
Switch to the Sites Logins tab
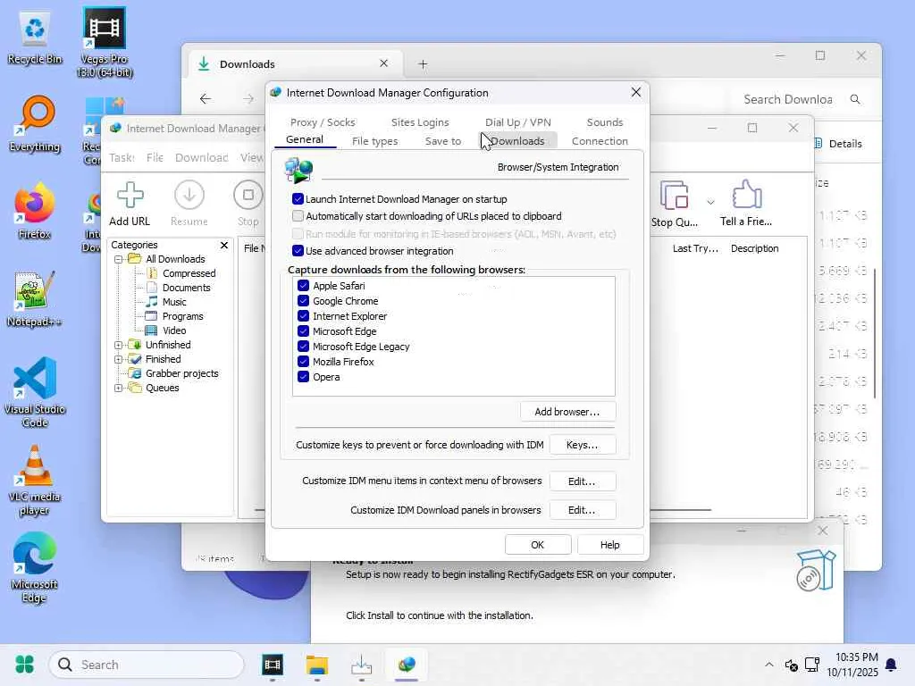click(x=420, y=121)
